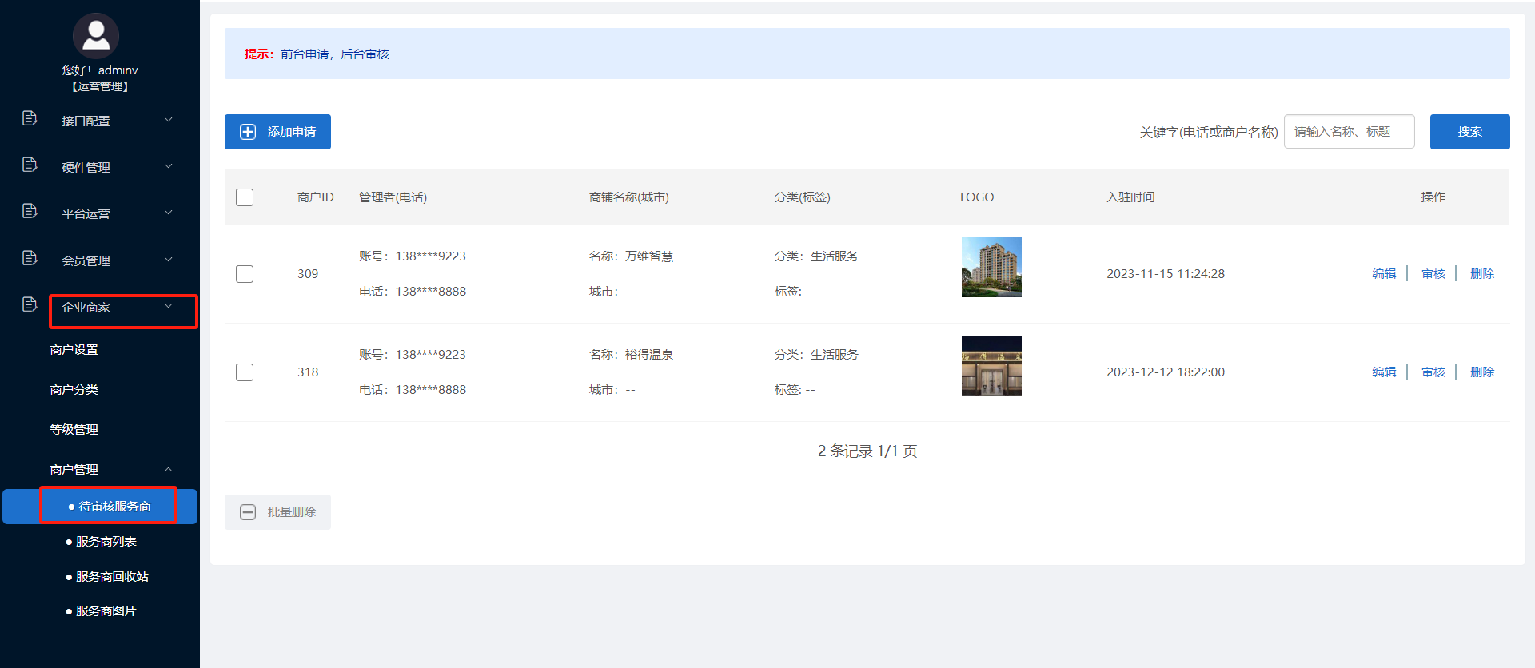Toggle the select-all checkbox in table header
The height and width of the screenshot is (668, 1535).
click(245, 197)
